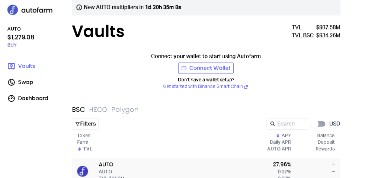Click the wallet icon in Connect Wallet
This screenshot has height=178, width=381.
click(x=184, y=68)
